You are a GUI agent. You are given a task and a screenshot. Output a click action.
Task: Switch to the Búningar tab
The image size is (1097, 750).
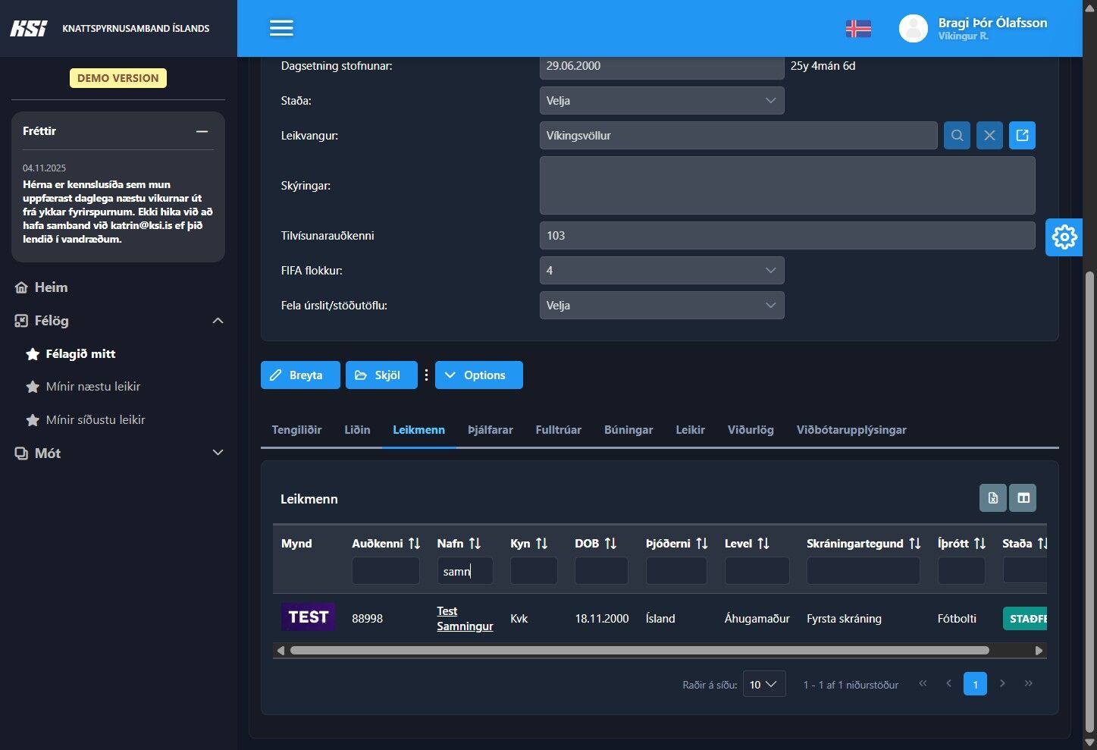click(x=628, y=430)
